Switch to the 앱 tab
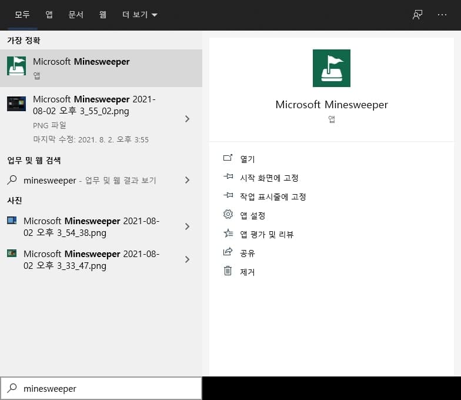The height and width of the screenshot is (400, 461). coord(49,15)
